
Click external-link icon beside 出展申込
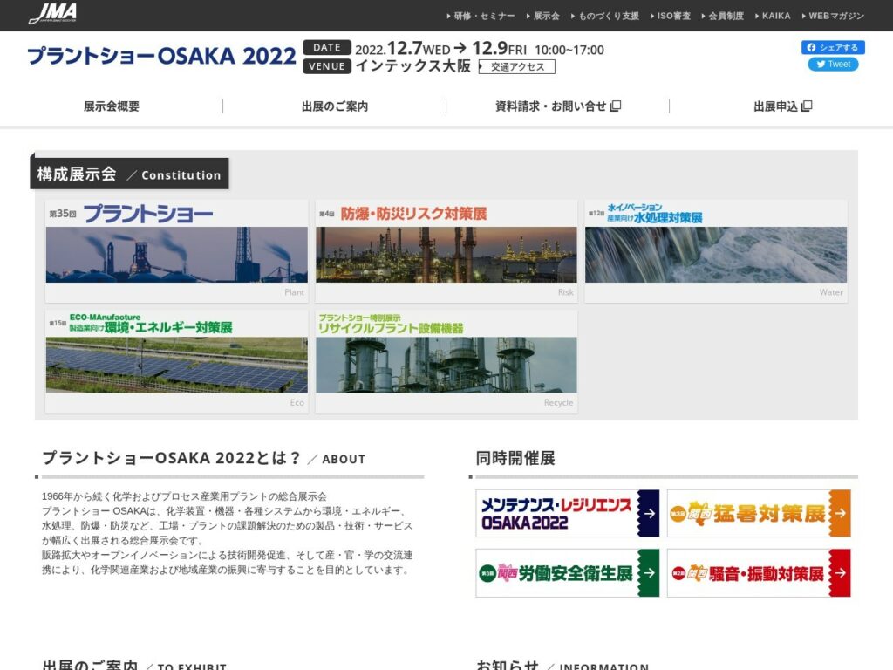807,106
